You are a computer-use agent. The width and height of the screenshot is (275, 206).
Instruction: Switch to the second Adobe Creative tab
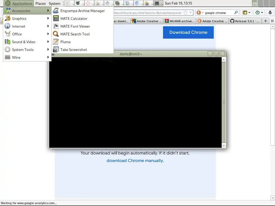pyautogui.click(x=213, y=21)
